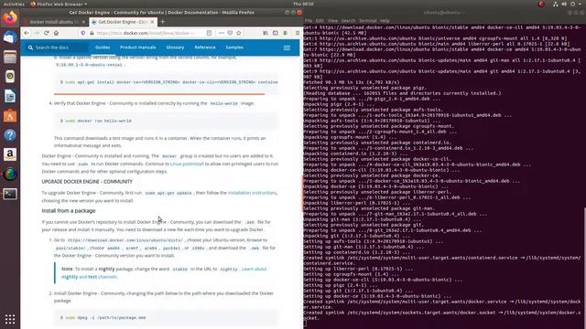The width and height of the screenshot is (586, 329).
Task: Open Ubuntu Software from the dock
Action: coord(10,116)
